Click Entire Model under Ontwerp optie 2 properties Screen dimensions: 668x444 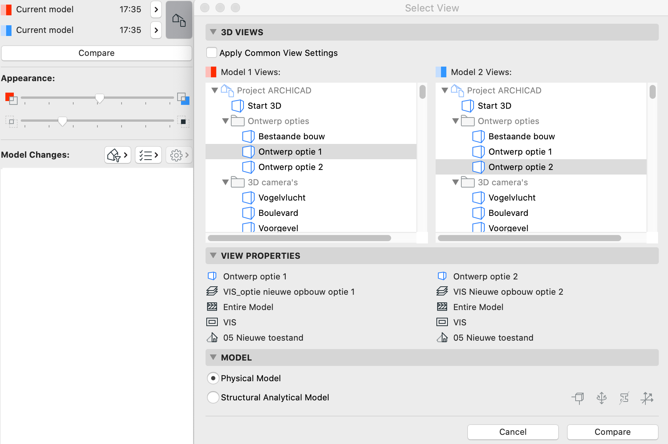click(x=478, y=307)
